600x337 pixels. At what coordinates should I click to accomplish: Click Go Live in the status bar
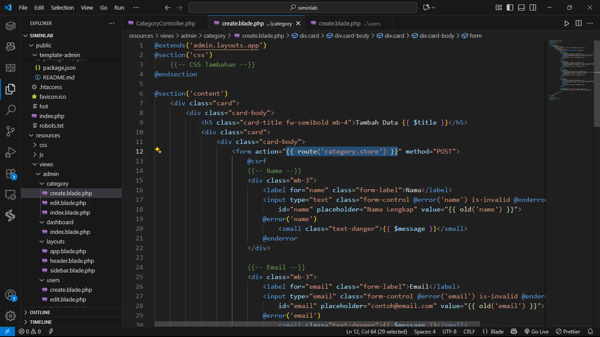tap(536, 332)
